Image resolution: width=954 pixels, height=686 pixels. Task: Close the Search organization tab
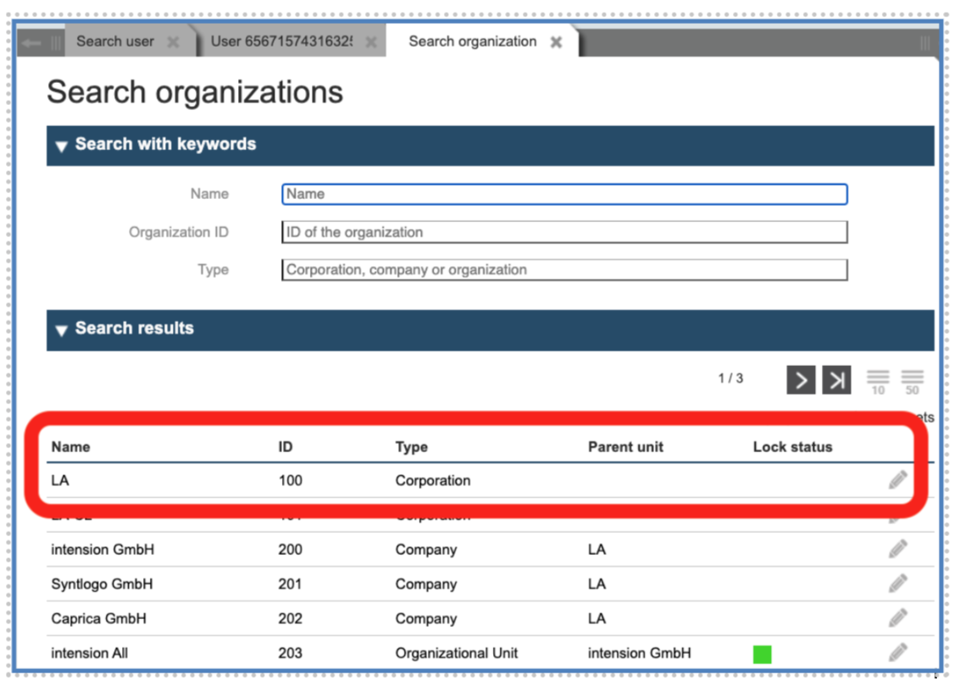click(556, 42)
